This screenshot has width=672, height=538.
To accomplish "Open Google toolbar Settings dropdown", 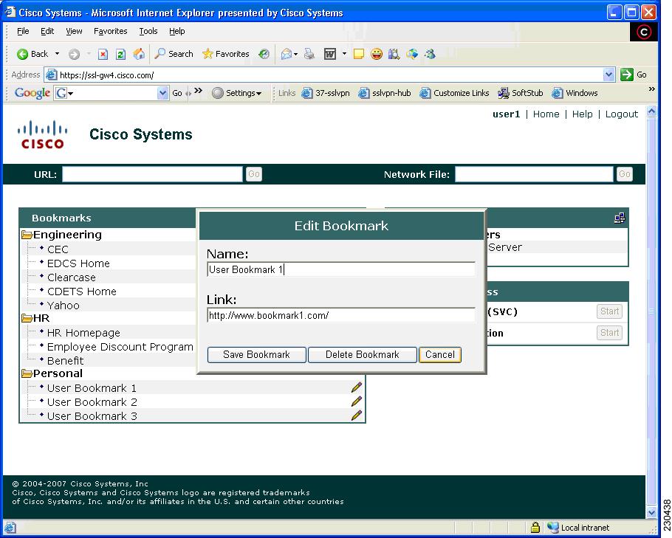I will coord(237,93).
